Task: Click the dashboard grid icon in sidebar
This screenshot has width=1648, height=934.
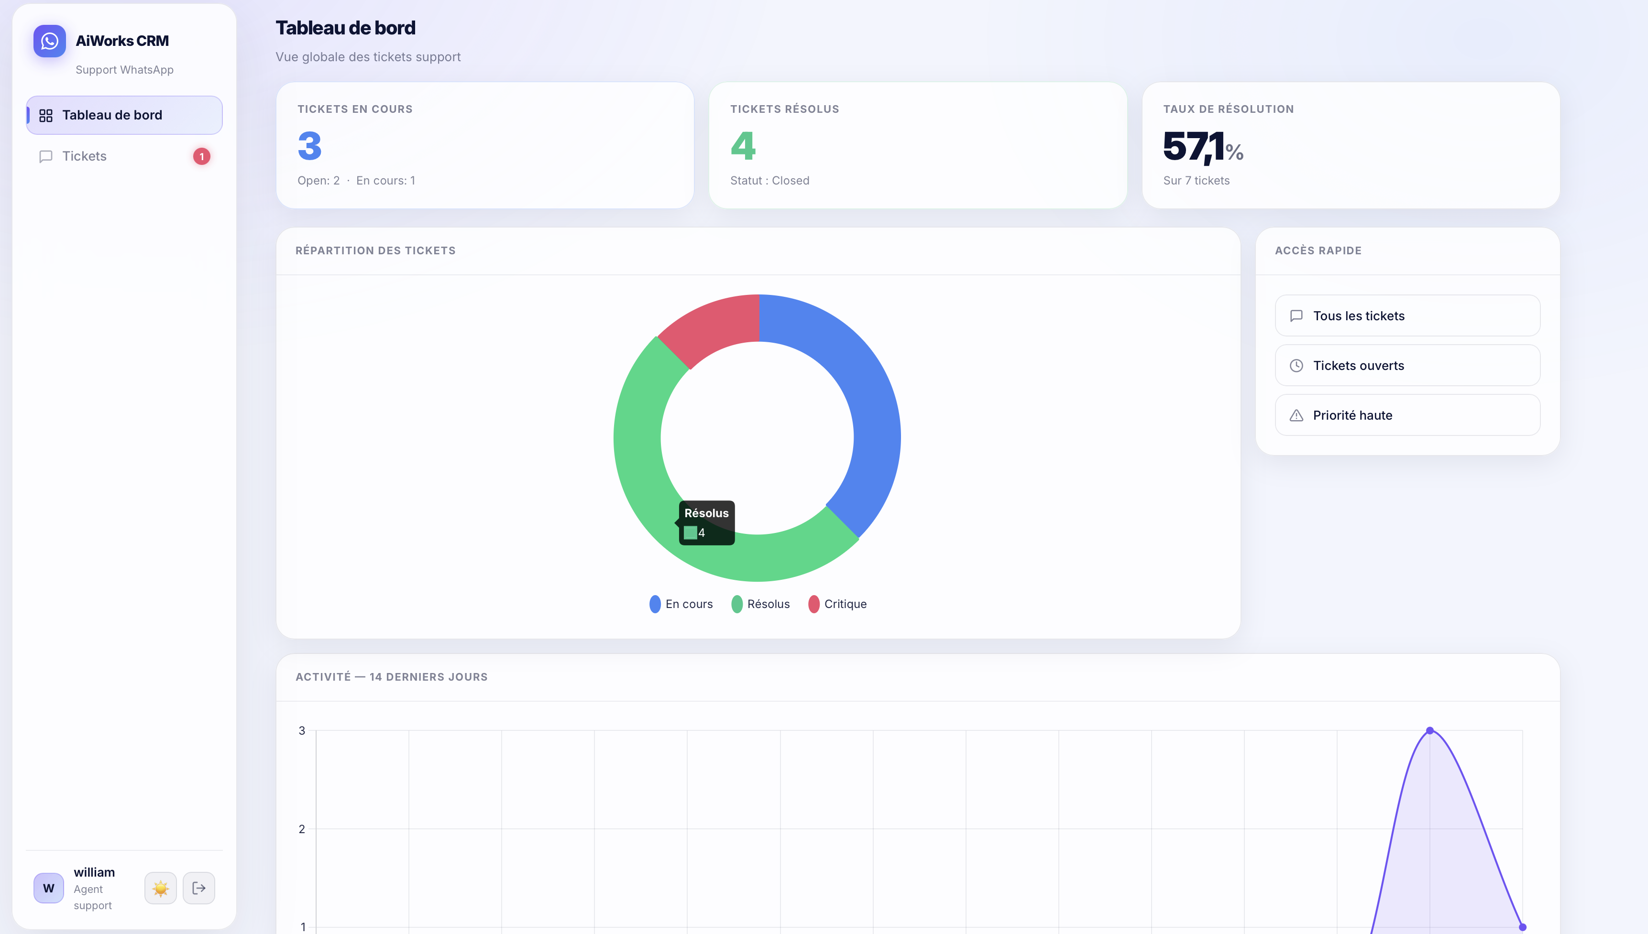Action: [x=45, y=116]
